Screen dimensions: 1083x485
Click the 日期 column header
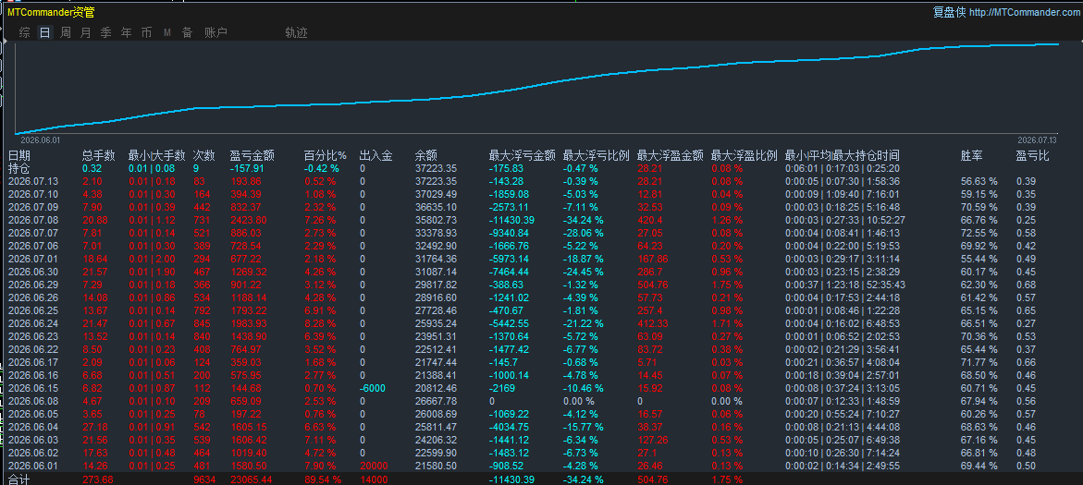click(18, 155)
